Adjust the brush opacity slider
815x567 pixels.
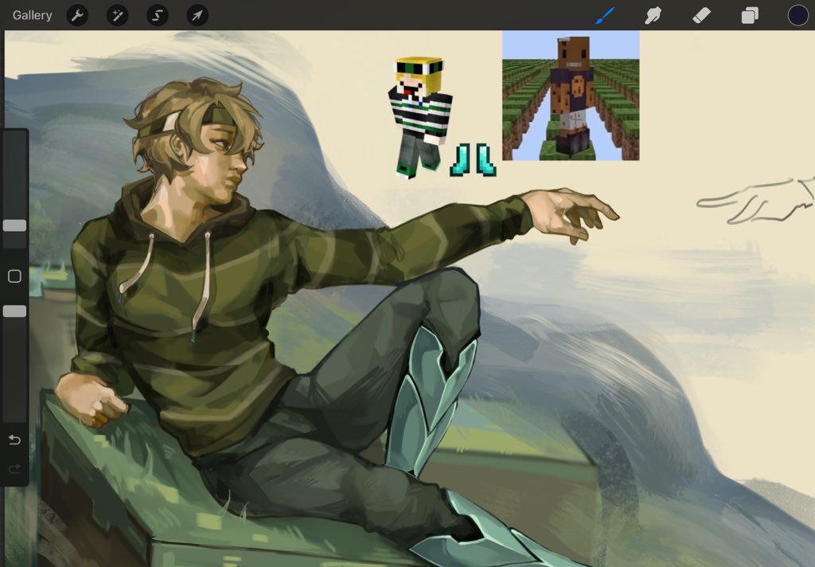(13, 311)
